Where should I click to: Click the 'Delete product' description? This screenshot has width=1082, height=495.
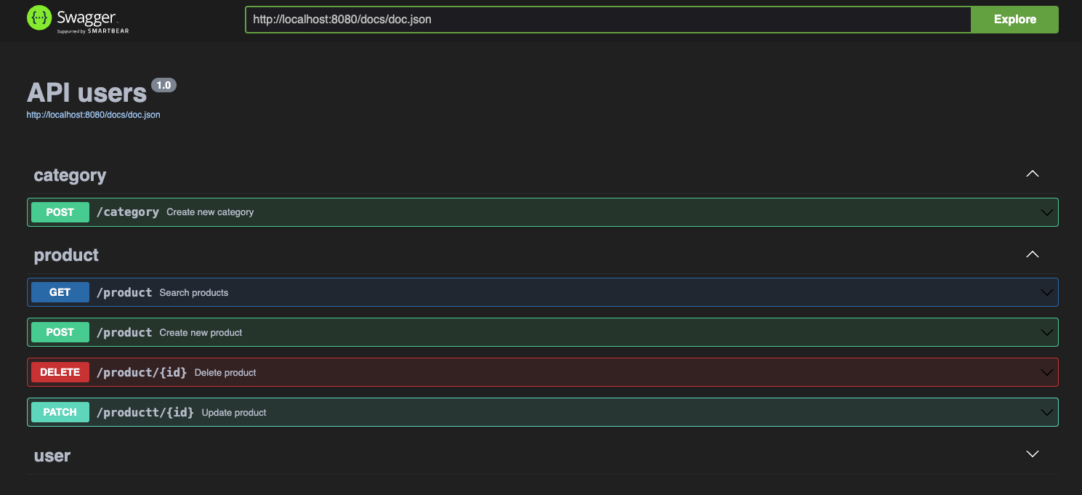tap(225, 372)
